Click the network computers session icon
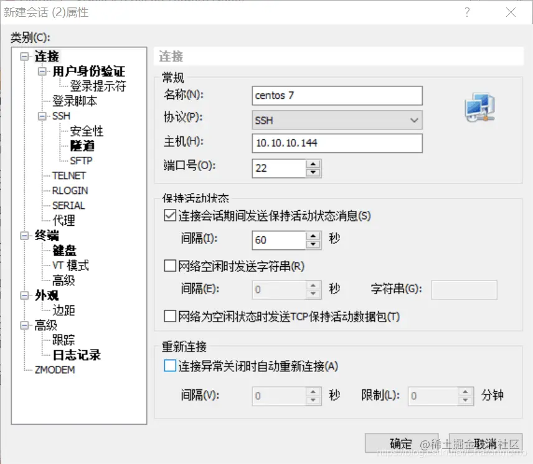The image size is (533, 464). tap(479, 107)
